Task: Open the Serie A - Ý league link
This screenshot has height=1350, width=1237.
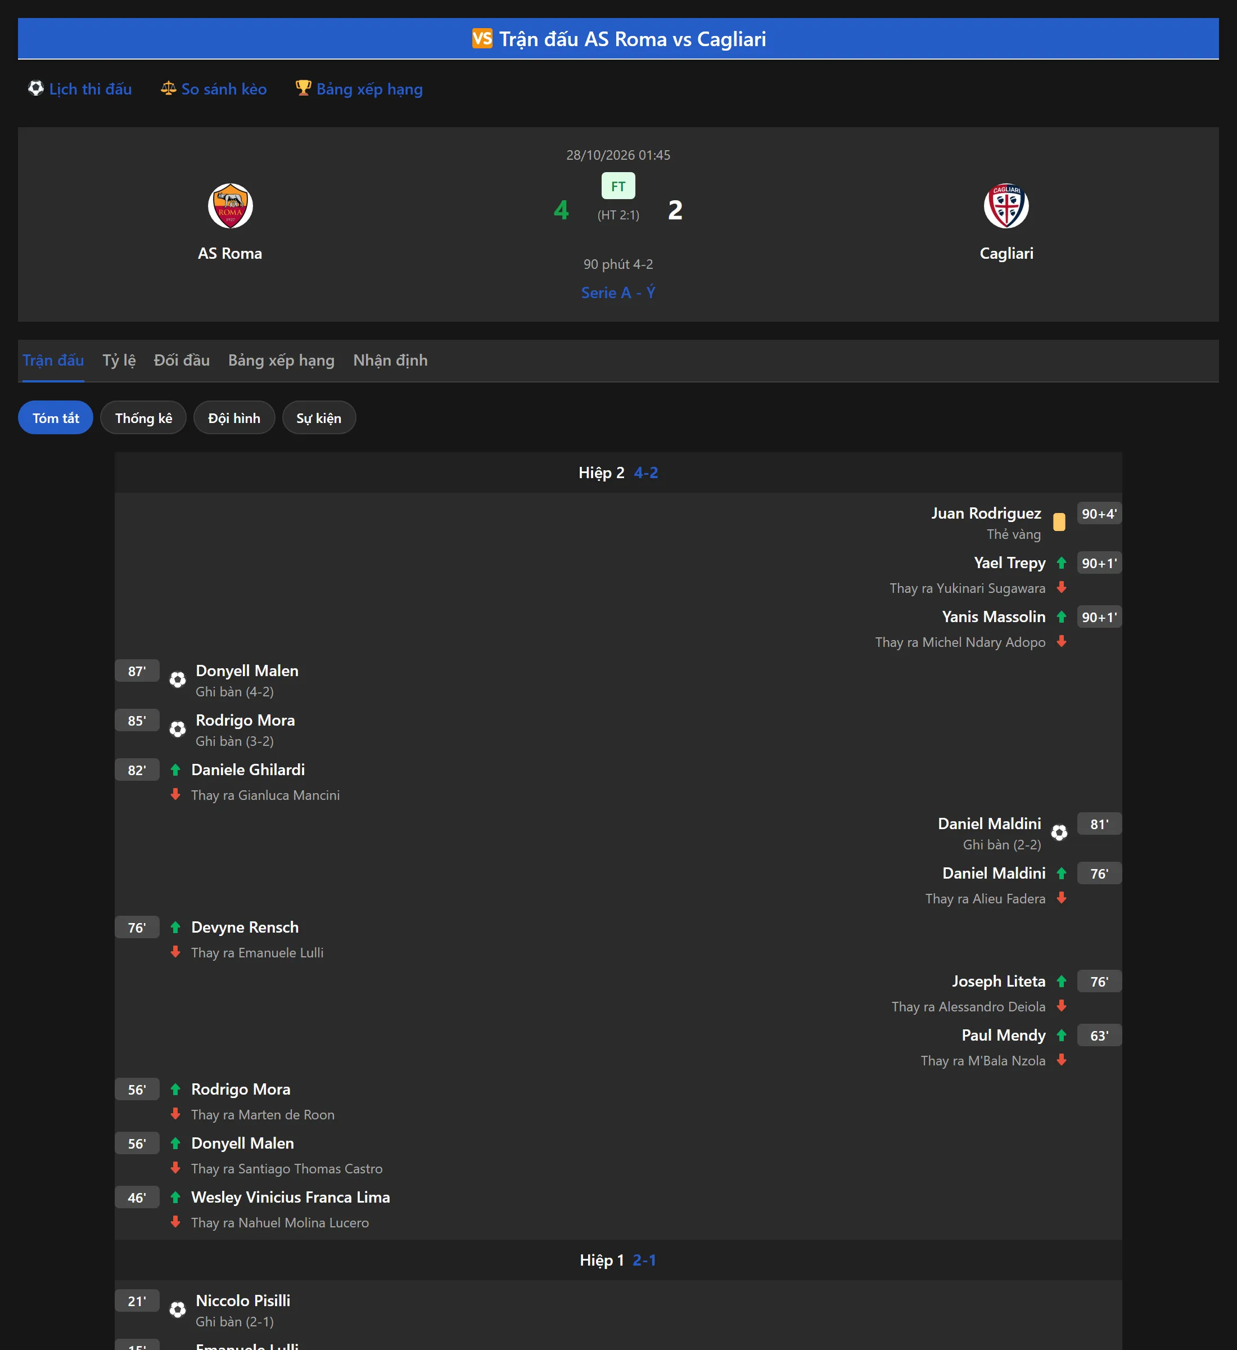Action: pos(618,292)
